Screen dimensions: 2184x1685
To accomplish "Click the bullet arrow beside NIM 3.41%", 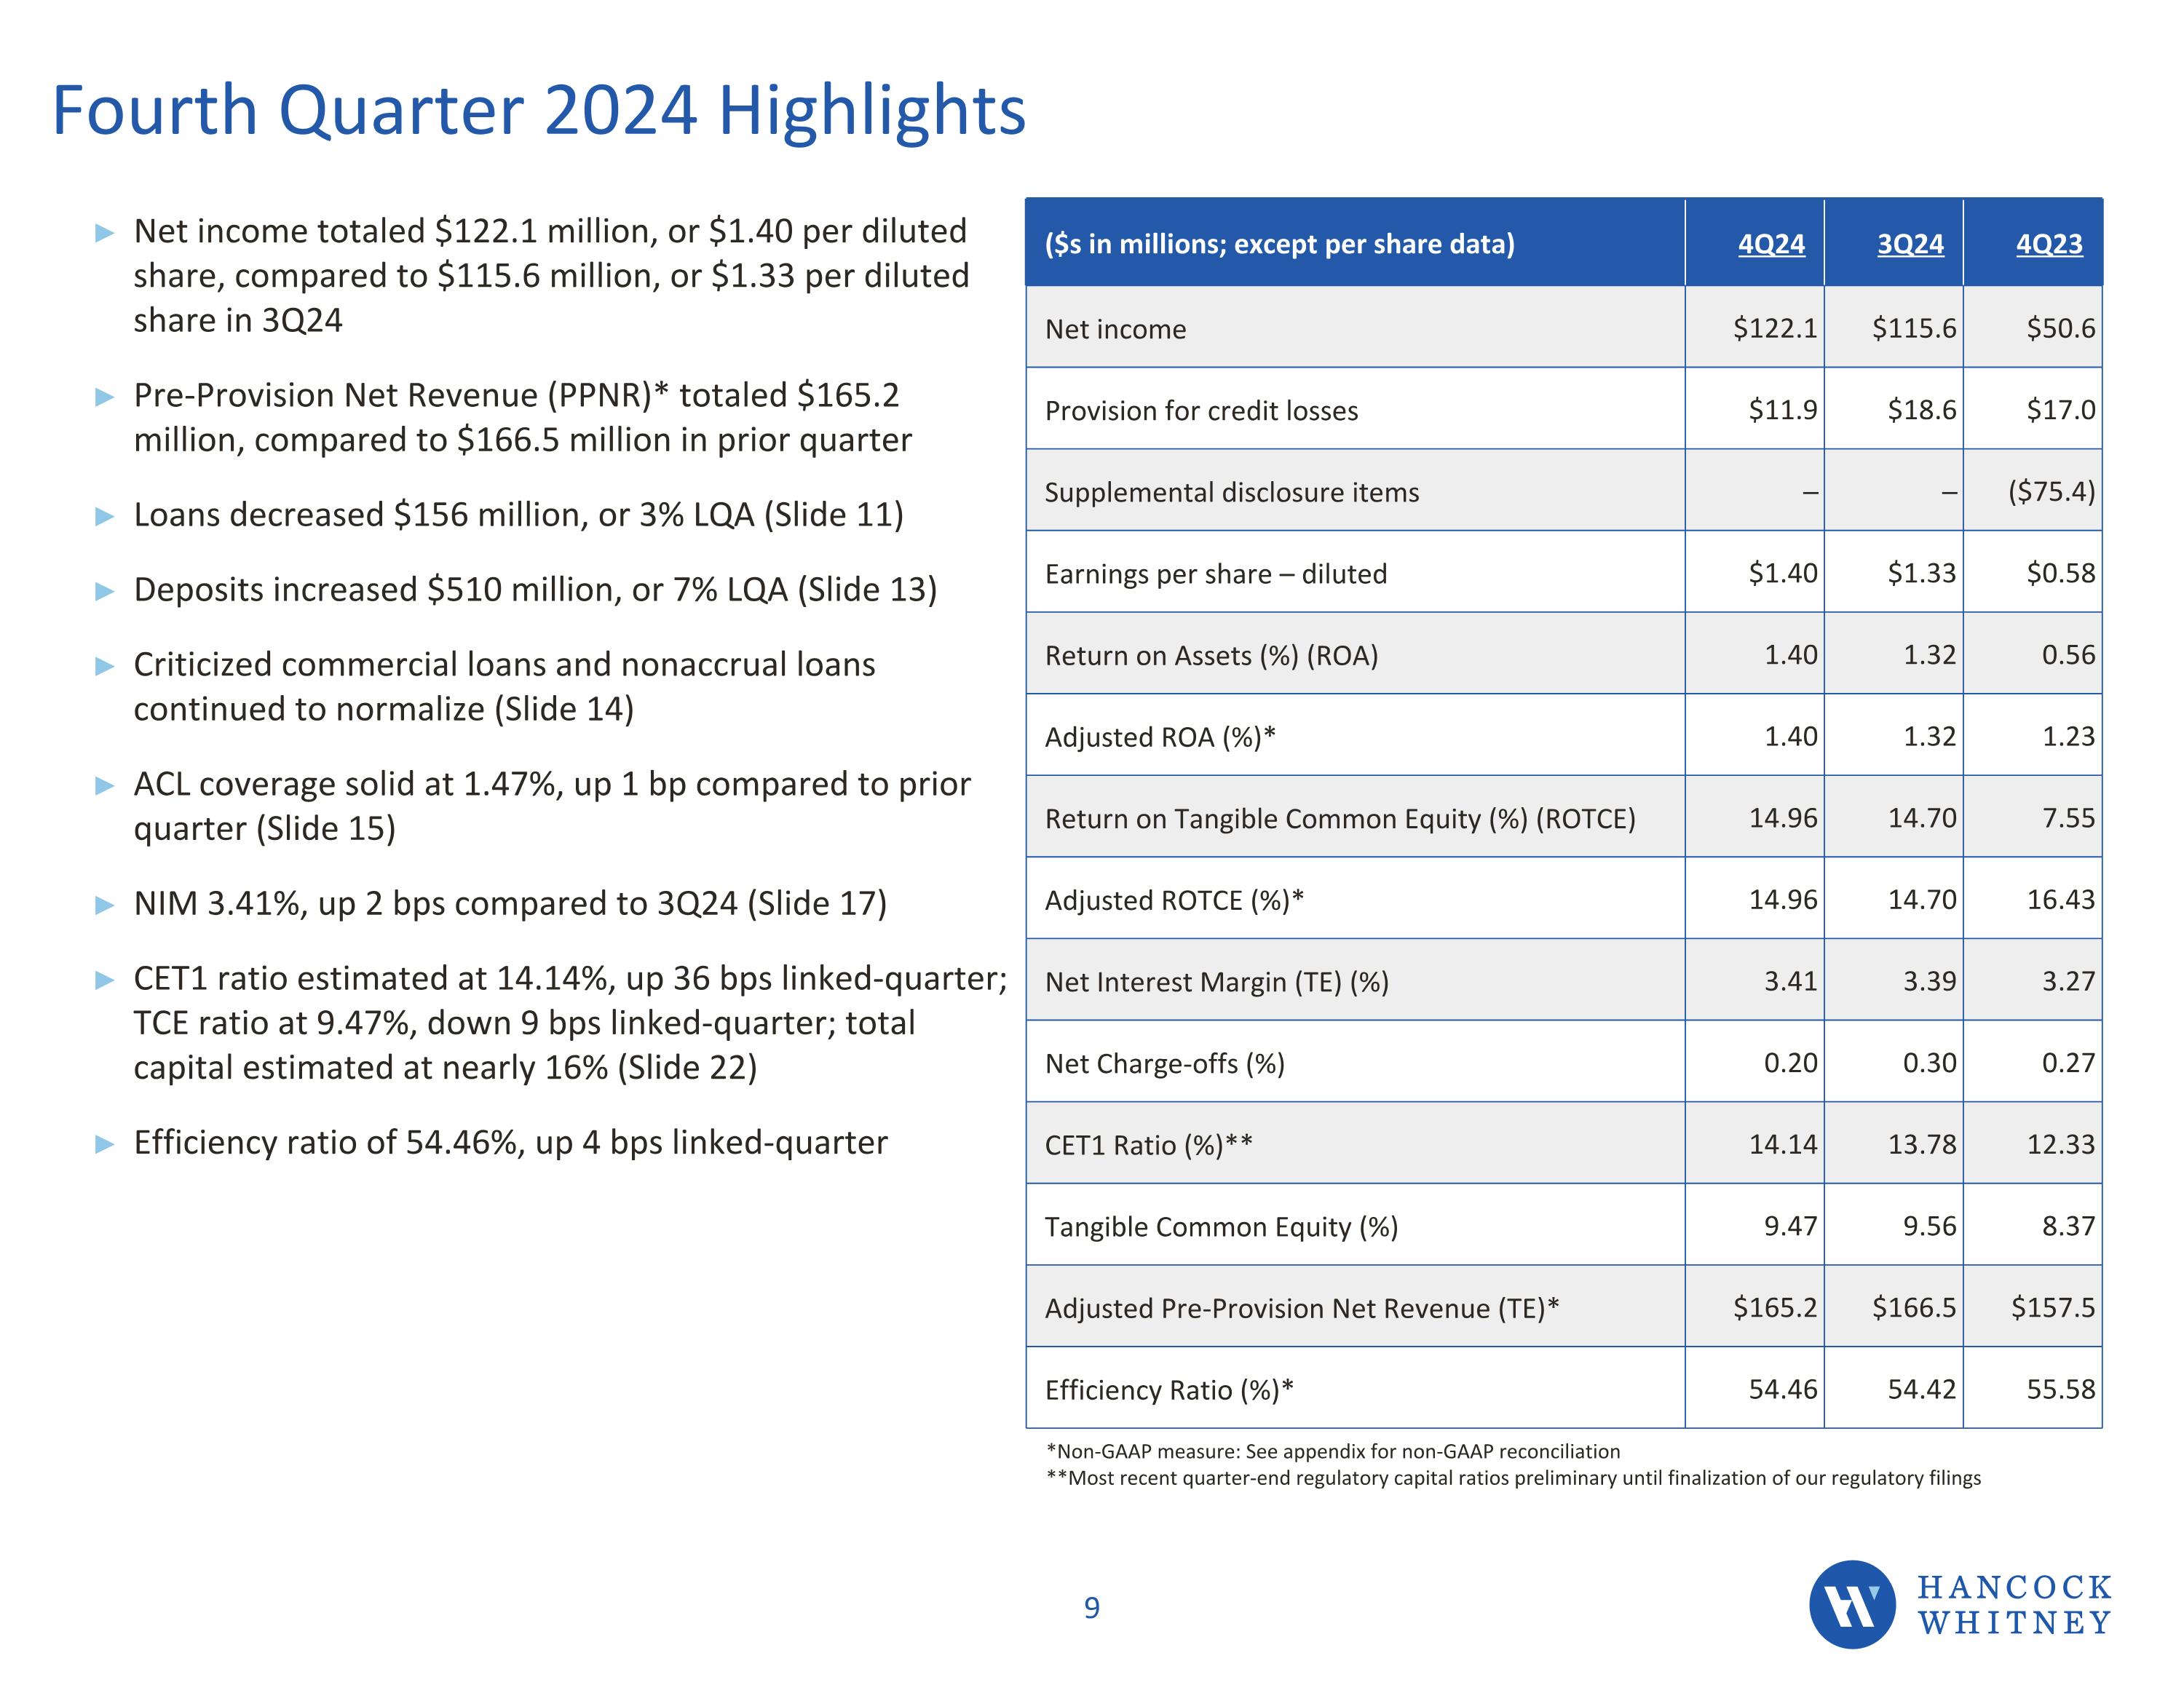I will (105, 905).
